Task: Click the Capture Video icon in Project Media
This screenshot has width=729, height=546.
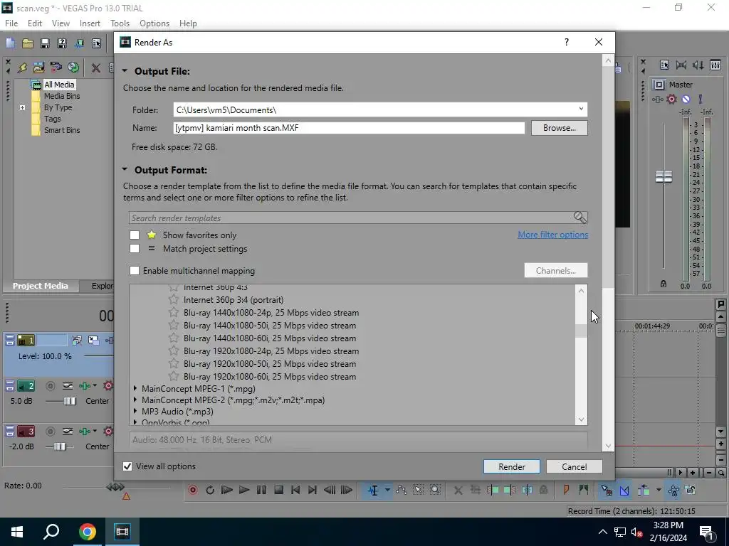Action: click(x=56, y=68)
